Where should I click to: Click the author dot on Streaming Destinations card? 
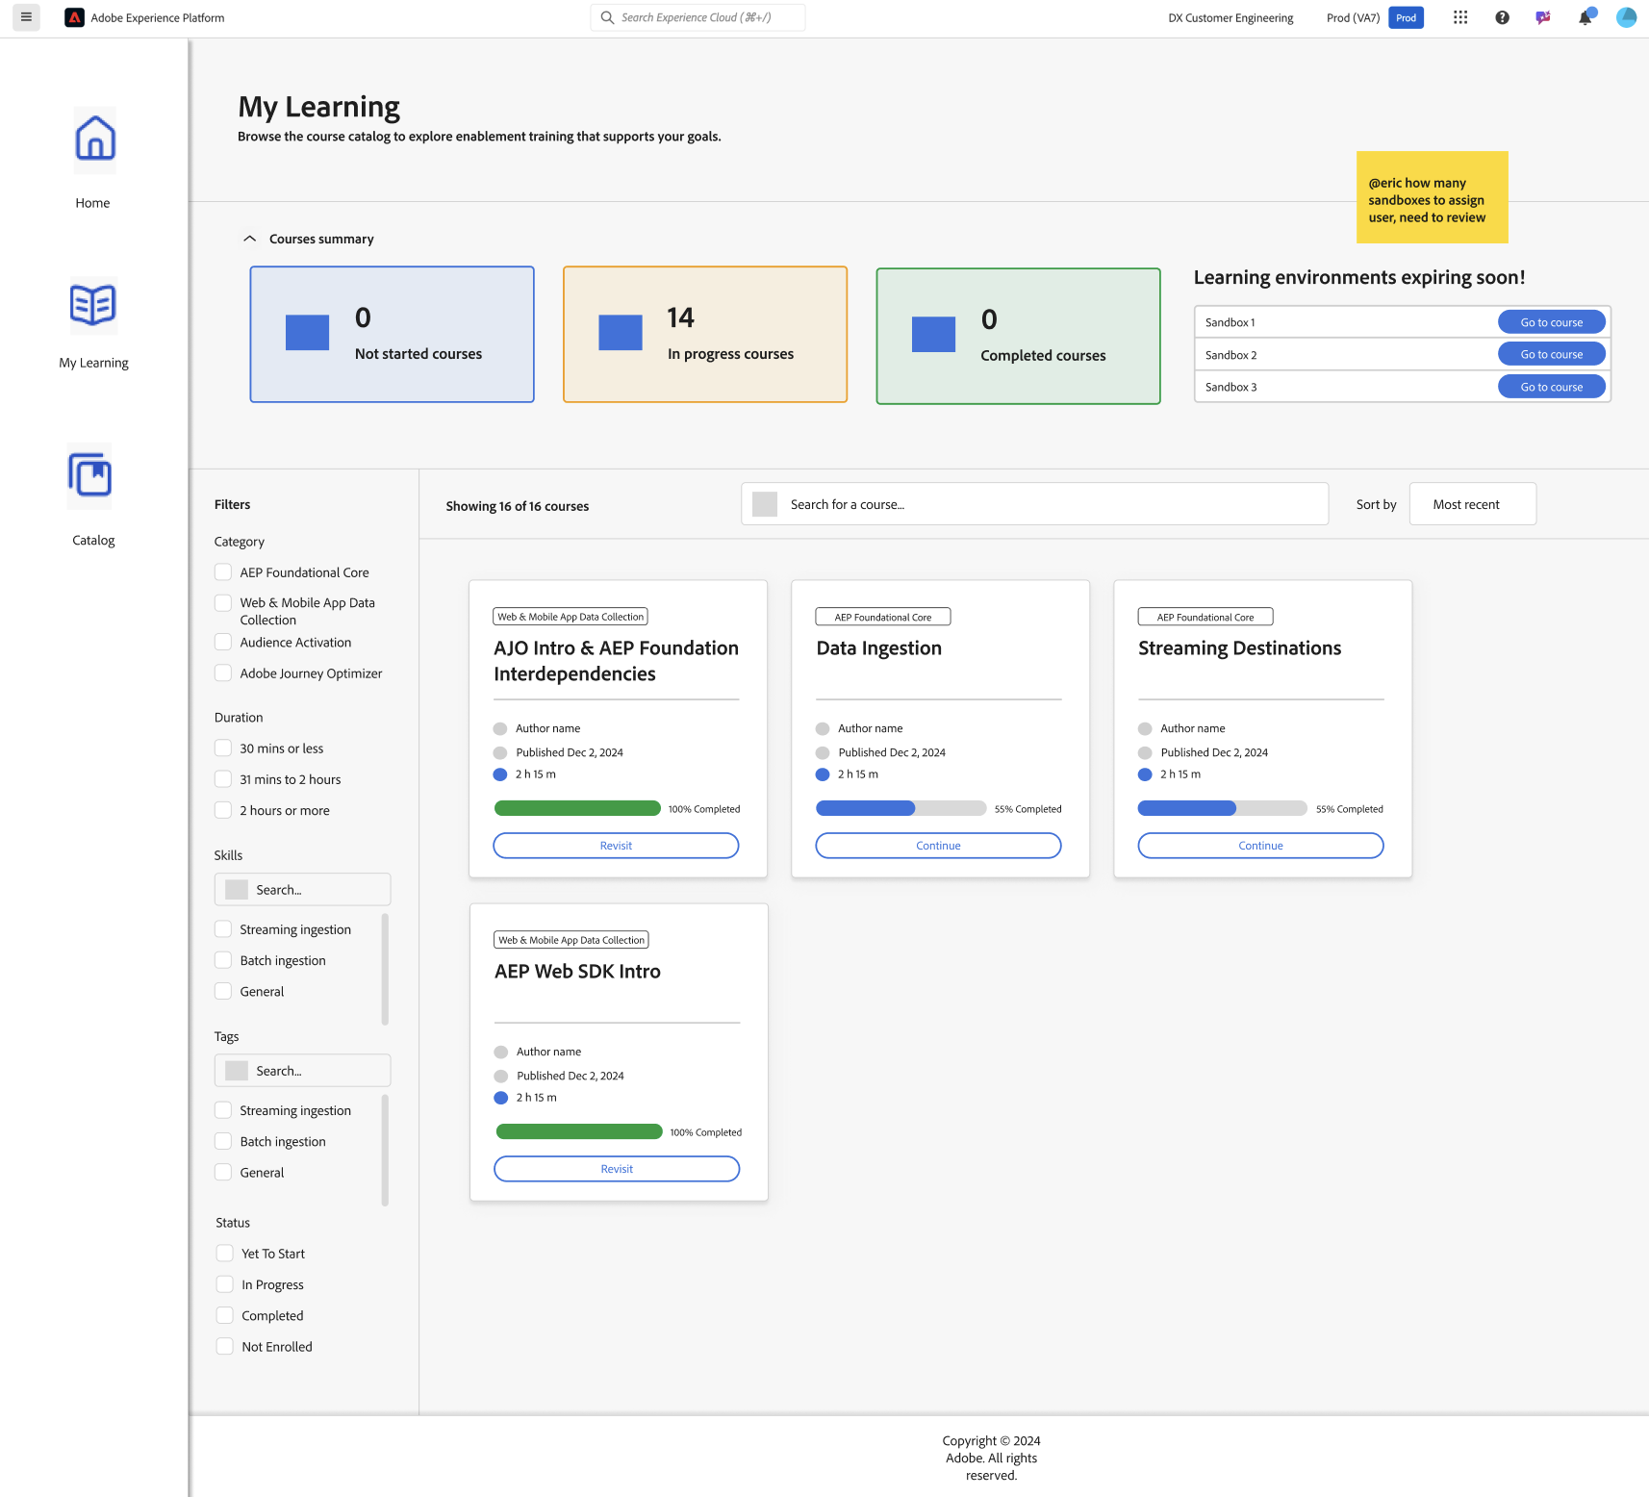[1145, 728]
